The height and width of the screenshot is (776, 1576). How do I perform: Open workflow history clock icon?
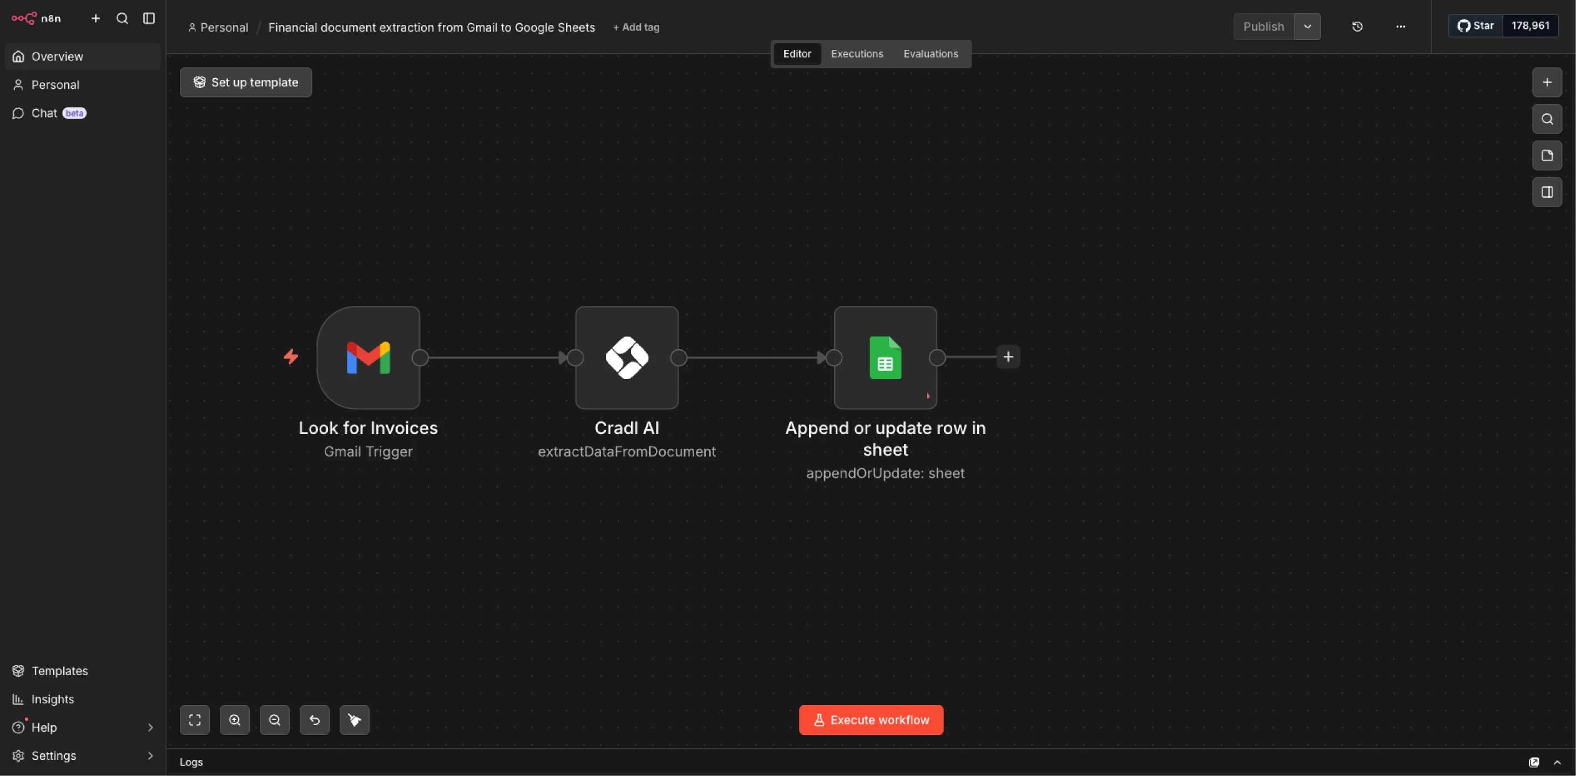1357,26
